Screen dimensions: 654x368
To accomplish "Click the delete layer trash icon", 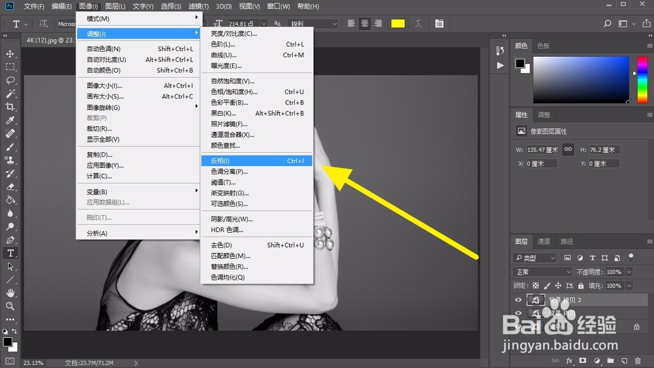I will (638, 361).
